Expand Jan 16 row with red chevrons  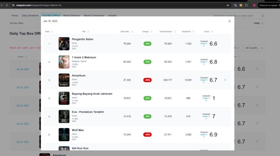click(257, 69)
